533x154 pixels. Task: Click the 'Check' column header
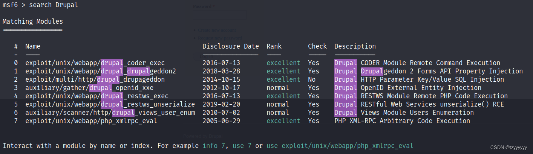(317, 46)
